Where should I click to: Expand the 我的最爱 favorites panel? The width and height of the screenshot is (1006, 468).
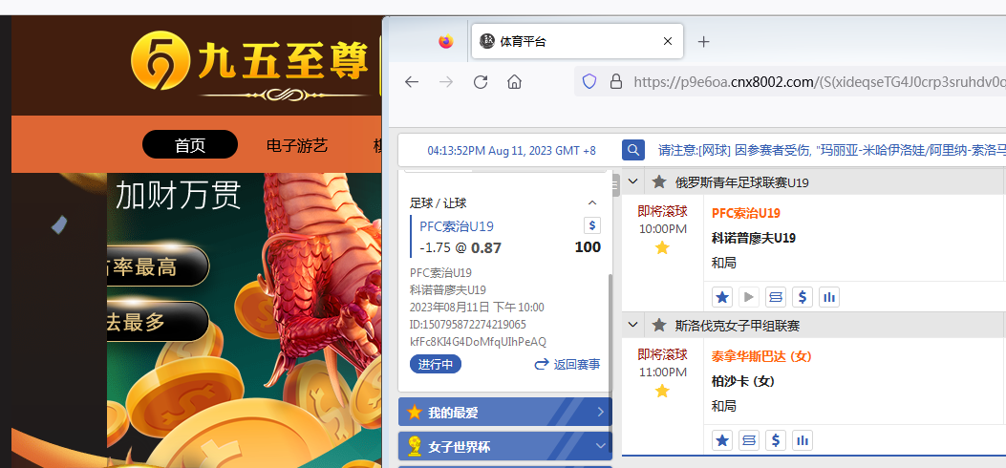pos(505,412)
